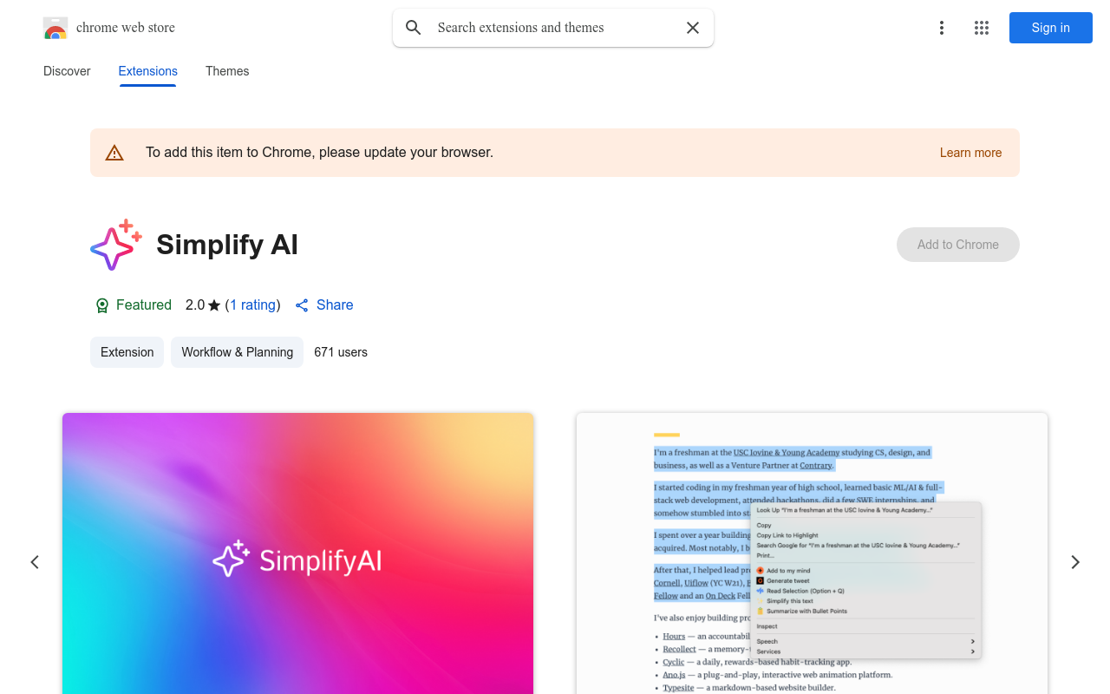Clear the search box with X

pos(693,28)
